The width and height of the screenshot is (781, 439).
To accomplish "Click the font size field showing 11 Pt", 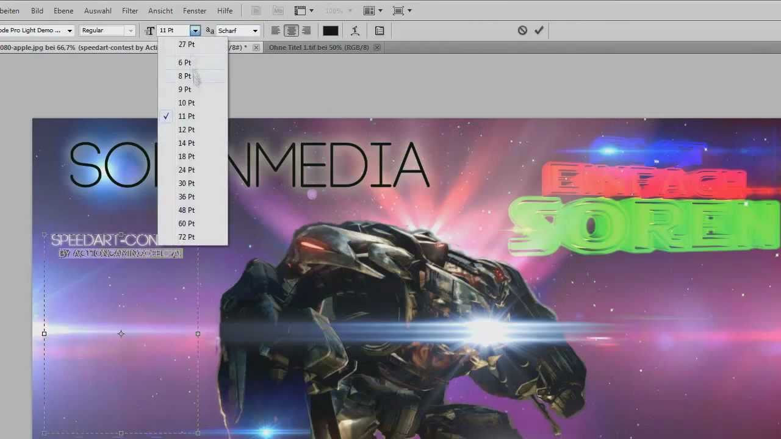I will point(174,30).
